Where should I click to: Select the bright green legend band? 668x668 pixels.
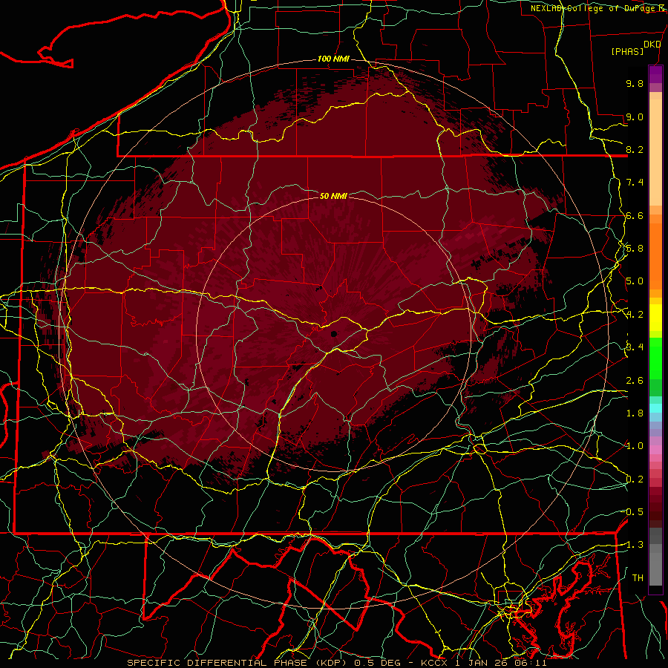[655, 358]
